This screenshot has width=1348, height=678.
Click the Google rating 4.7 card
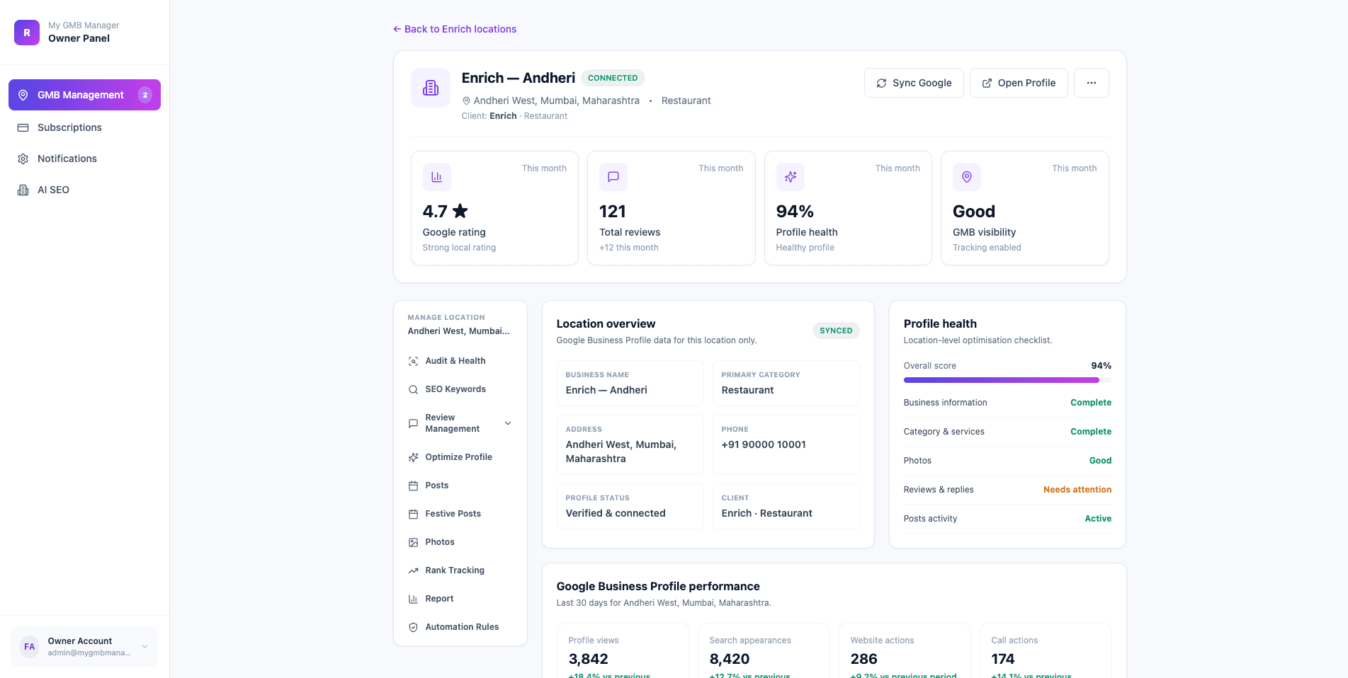click(494, 208)
